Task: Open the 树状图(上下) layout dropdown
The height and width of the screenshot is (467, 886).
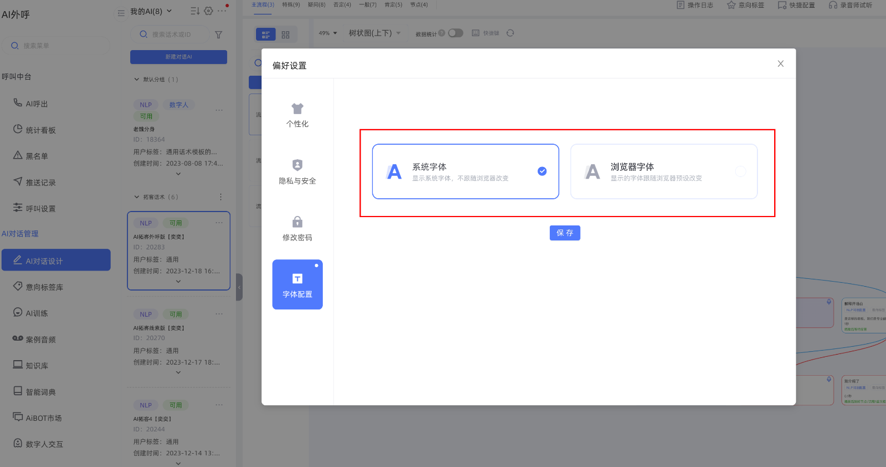Action: tap(374, 33)
